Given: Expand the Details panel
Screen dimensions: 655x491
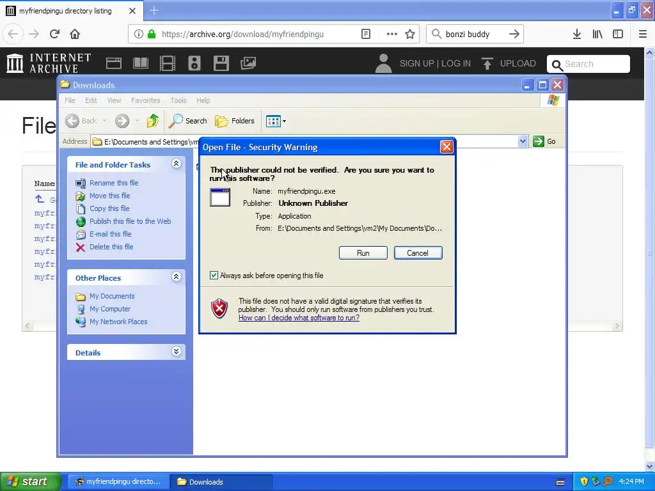Looking at the screenshot, I should click(x=177, y=352).
